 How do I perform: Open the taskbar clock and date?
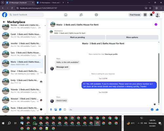click(153, 123)
